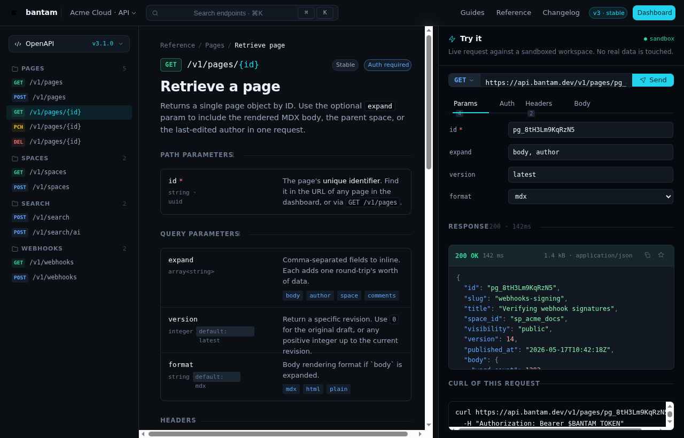Viewport: 684px width, 438px height.
Task: Open POST /v1/pages endpoint
Action: click(x=69, y=97)
